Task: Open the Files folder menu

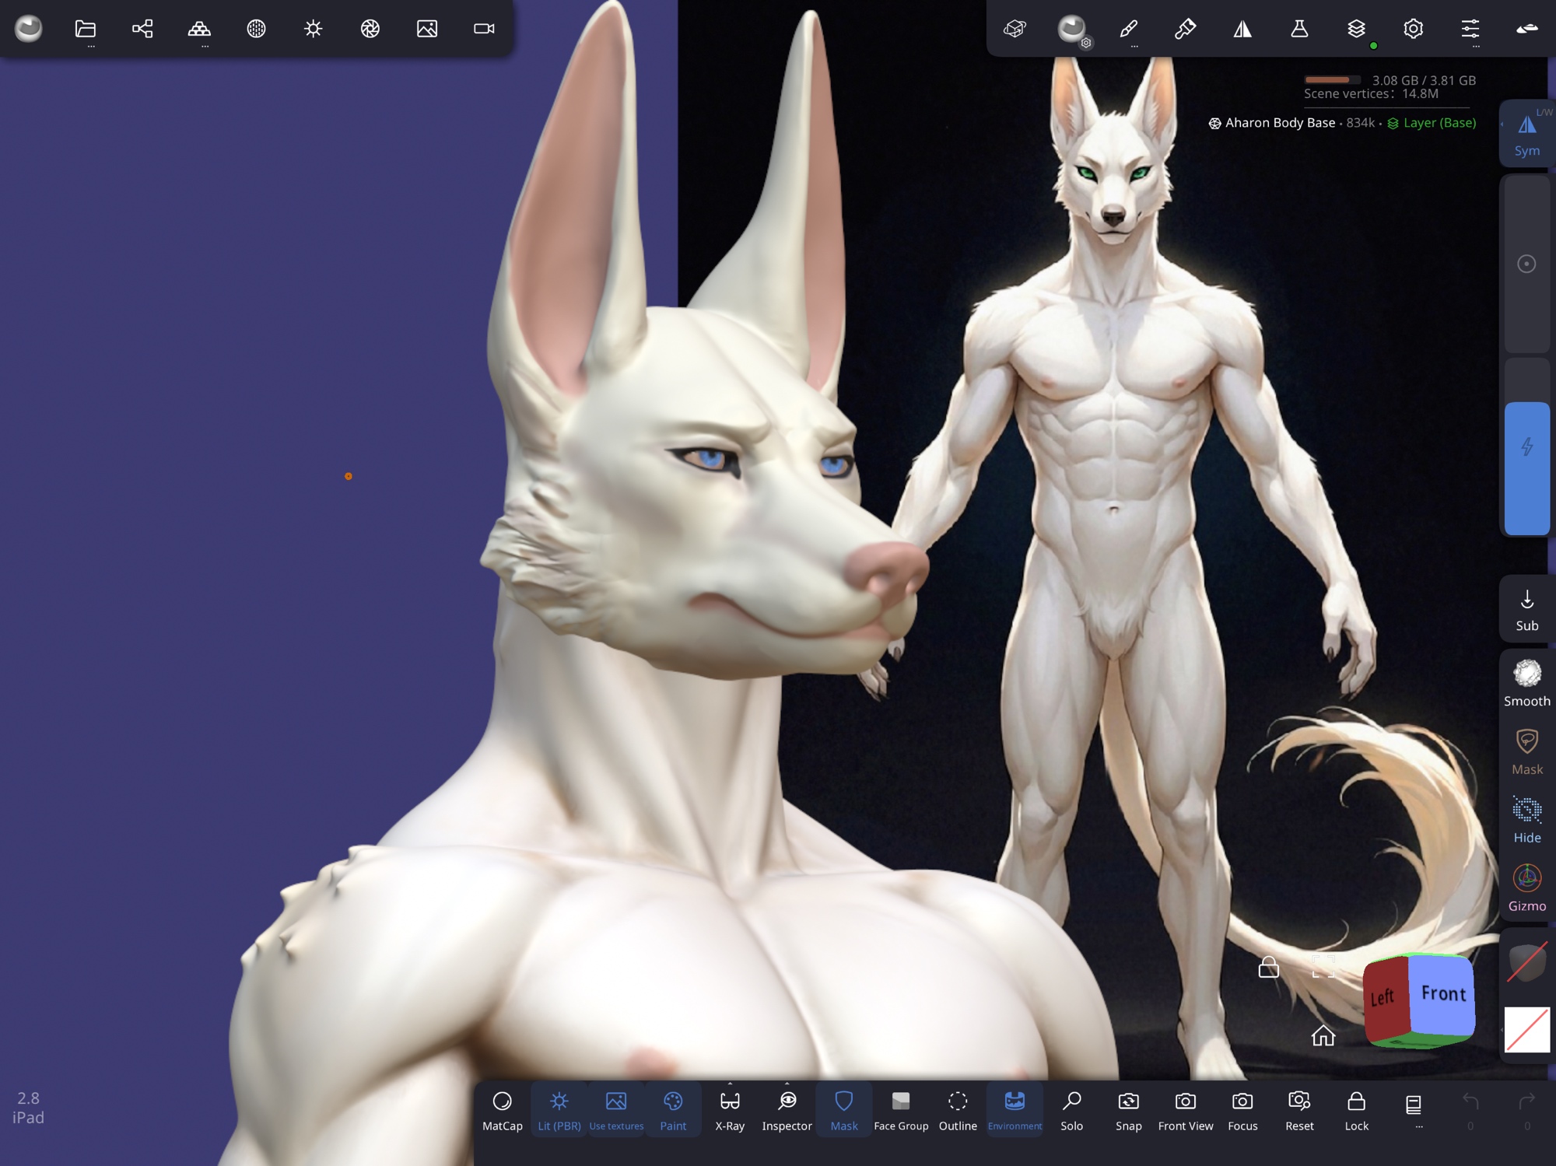Action: pos(86,30)
